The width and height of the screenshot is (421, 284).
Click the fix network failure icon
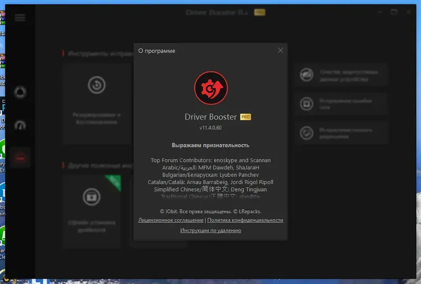coord(307,104)
